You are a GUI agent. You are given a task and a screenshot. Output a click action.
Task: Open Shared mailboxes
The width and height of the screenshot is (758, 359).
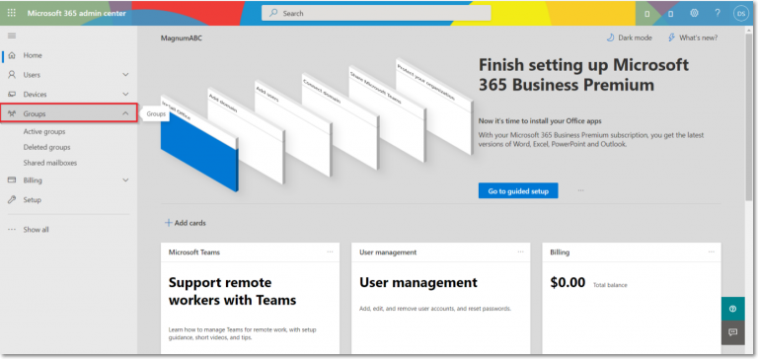click(49, 163)
